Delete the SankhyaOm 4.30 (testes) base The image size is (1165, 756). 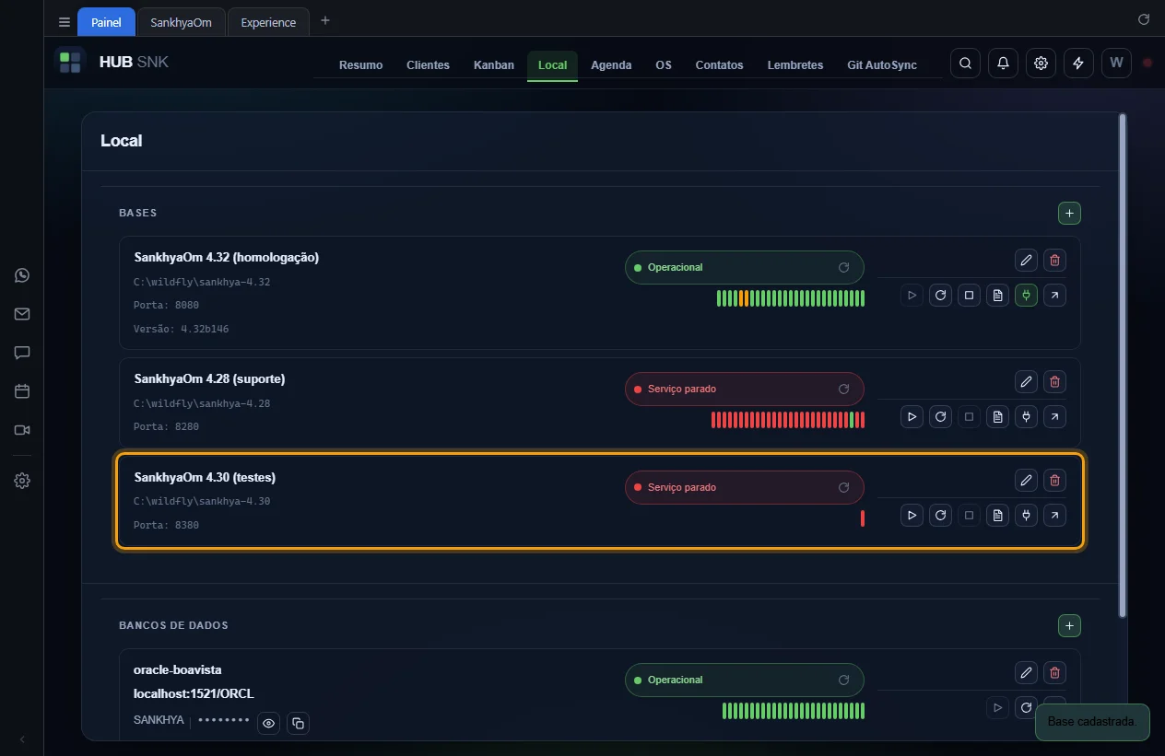click(1055, 480)
